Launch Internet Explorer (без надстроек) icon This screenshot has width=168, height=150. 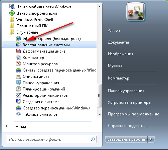(x=18, y=38)
